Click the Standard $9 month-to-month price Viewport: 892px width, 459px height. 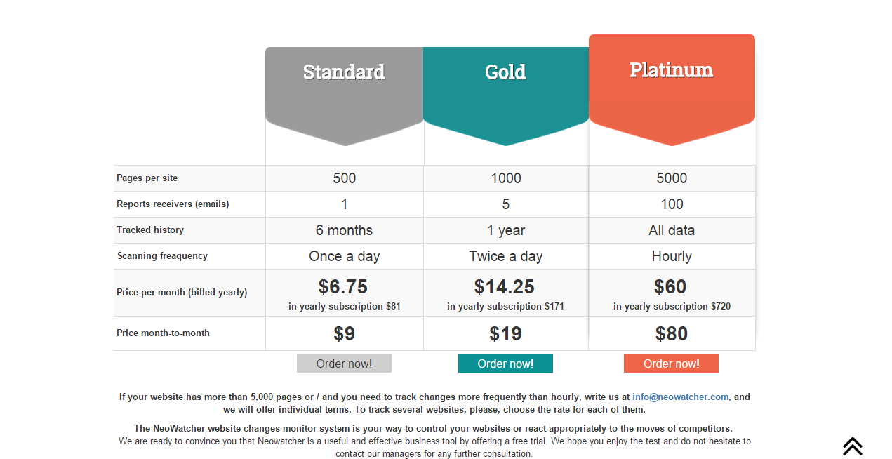point(344,333)
